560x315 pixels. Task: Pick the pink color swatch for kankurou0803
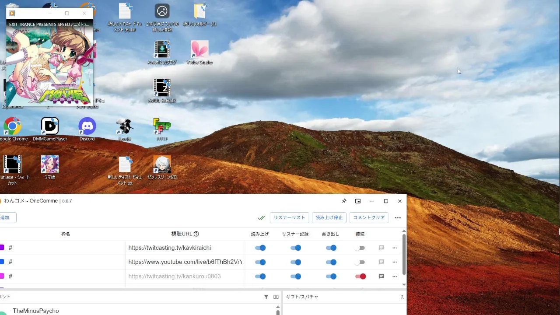2,276
